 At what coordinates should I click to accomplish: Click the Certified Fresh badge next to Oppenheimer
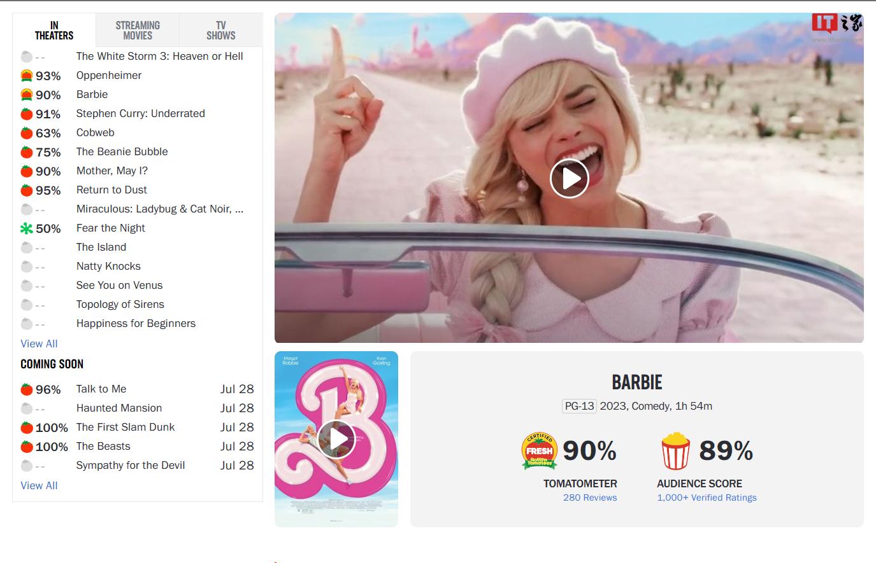(25, 75)
